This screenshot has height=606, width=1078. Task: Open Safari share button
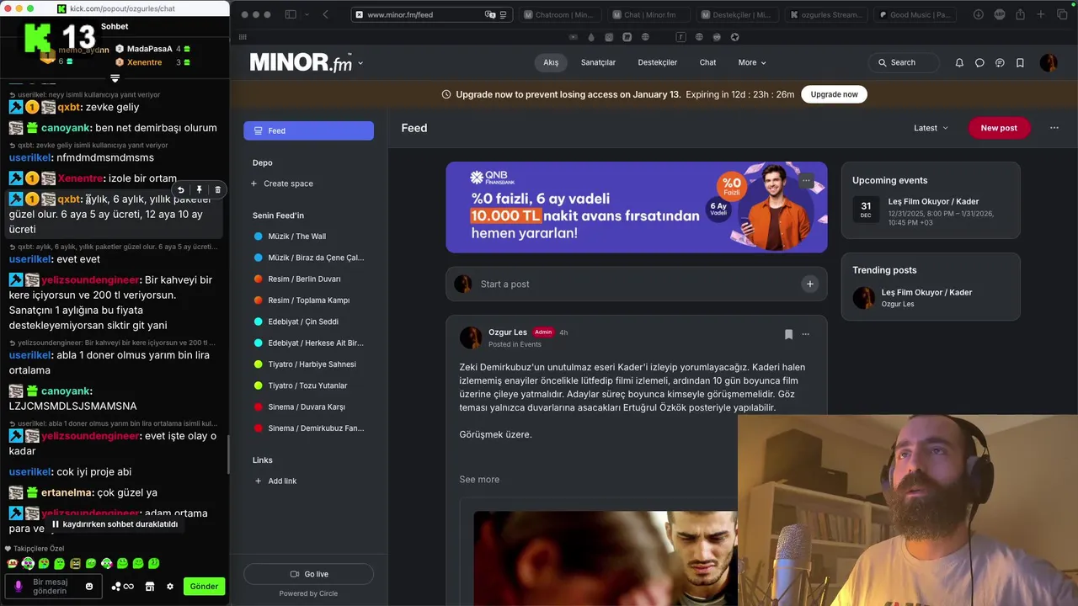1020,14
